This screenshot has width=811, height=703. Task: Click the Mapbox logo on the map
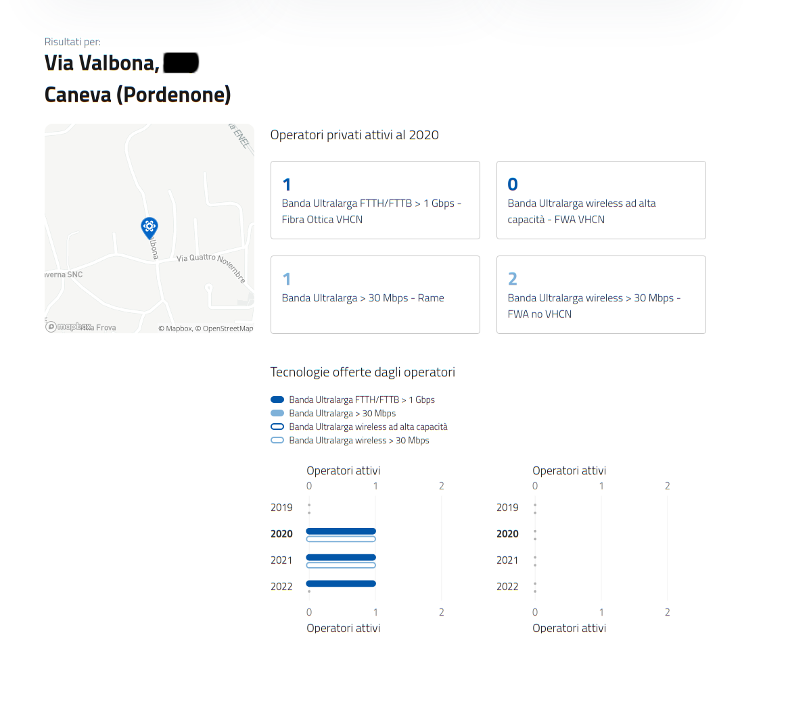[69, 327]
